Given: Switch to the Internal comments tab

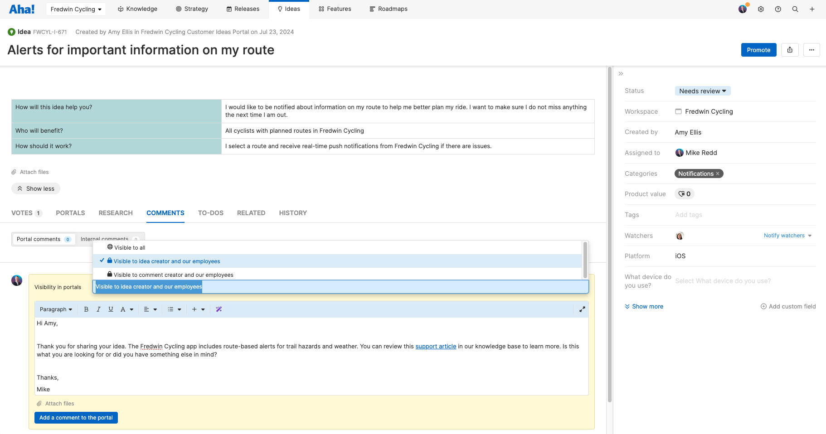Looking at the screenshot, I should pos(104,239).
